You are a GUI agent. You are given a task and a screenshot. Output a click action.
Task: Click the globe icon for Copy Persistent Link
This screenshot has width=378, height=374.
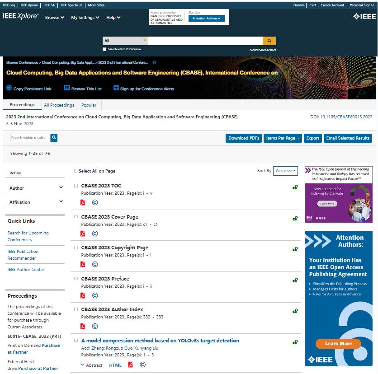(x=9, y=88)
